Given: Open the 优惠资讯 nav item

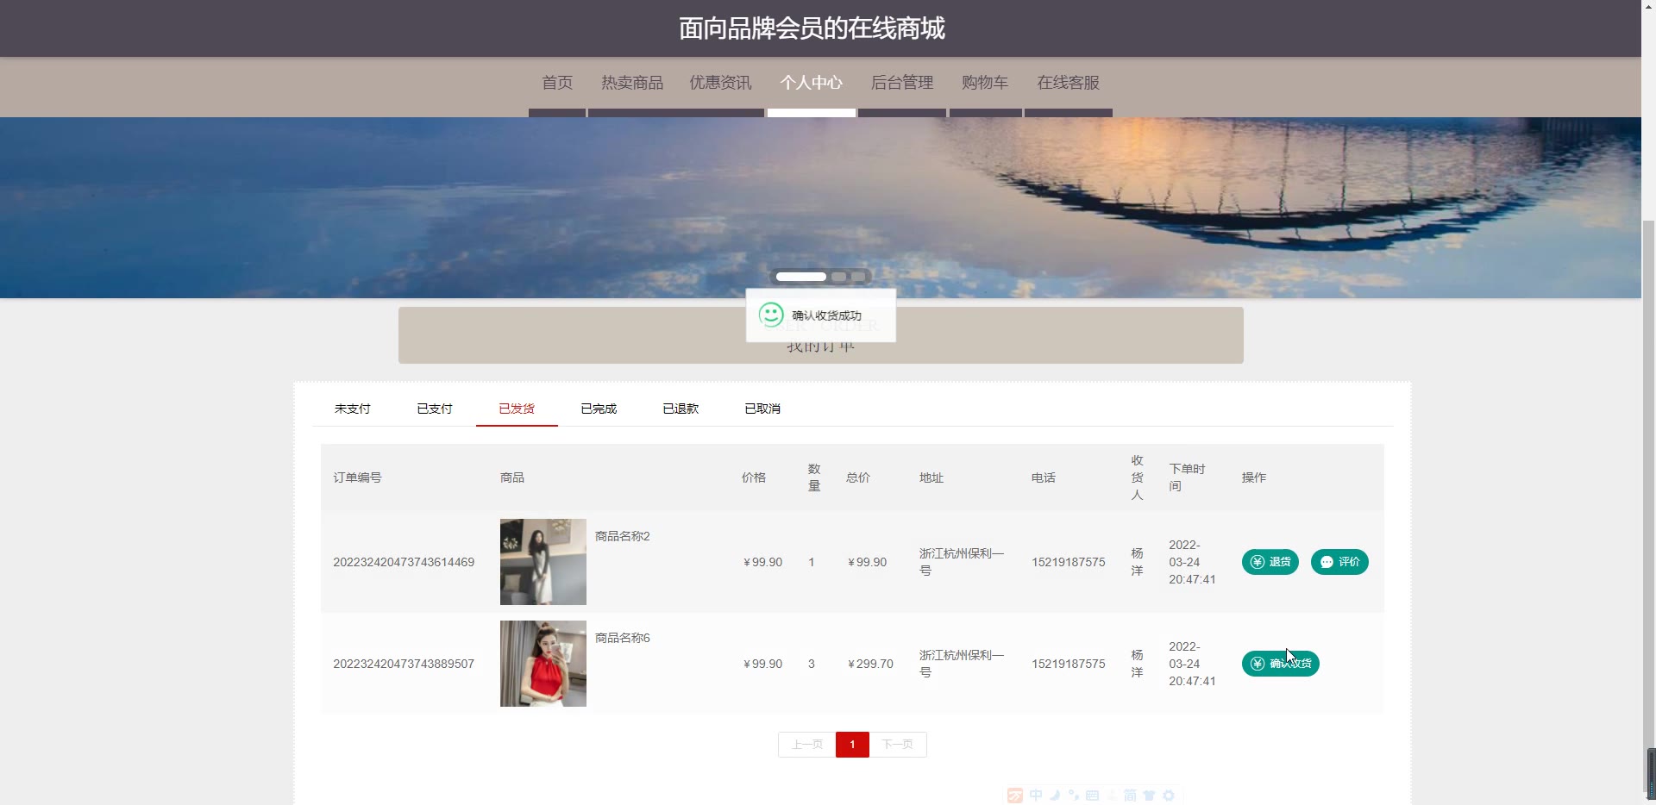Looking at the screenshot, I should tap(720, 83).
